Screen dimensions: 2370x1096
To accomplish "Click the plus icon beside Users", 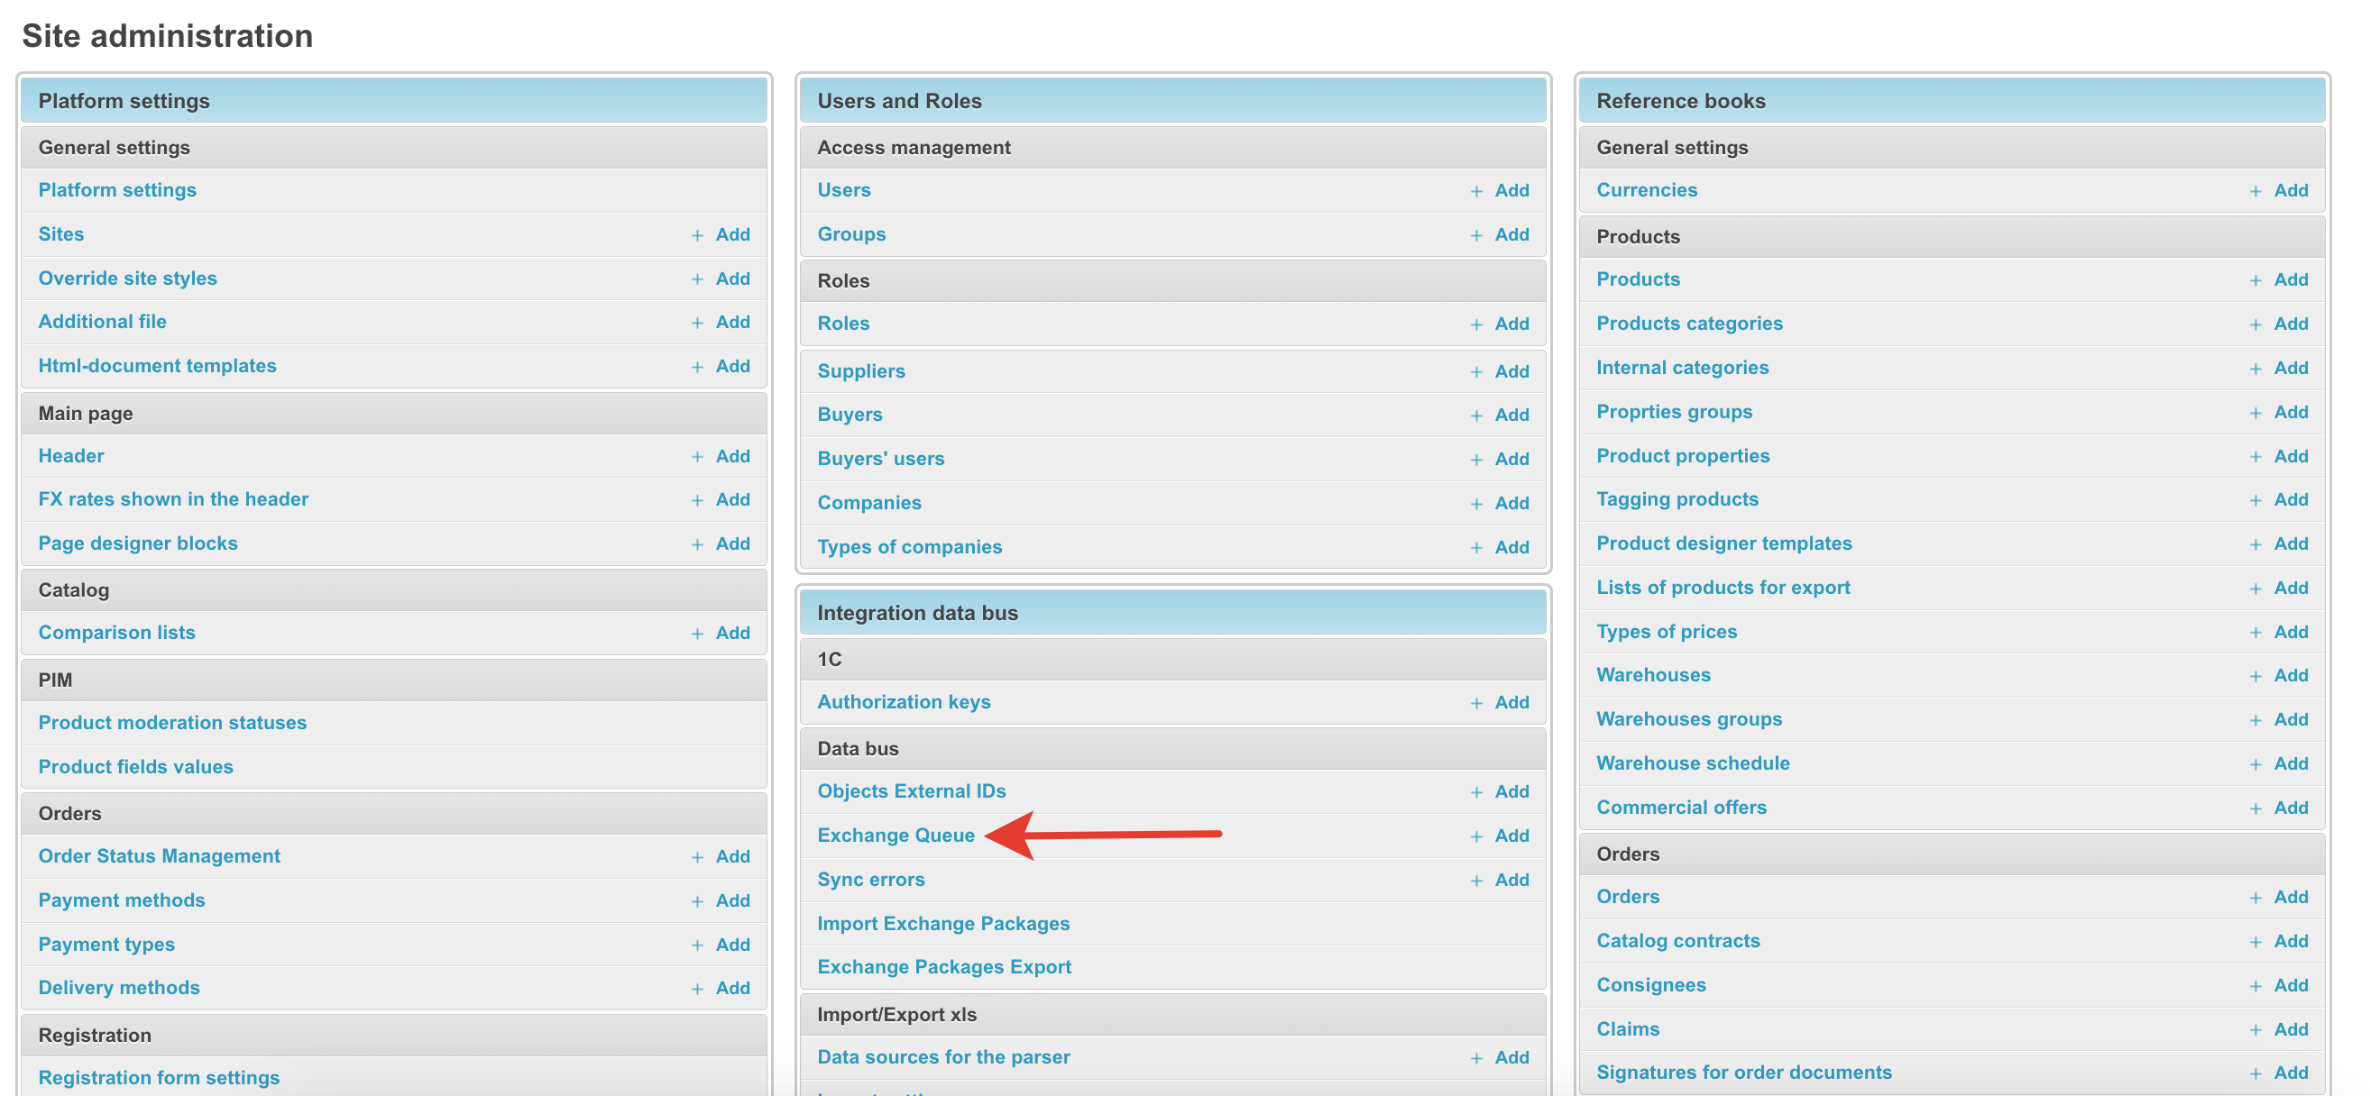I will [1475, 191].
